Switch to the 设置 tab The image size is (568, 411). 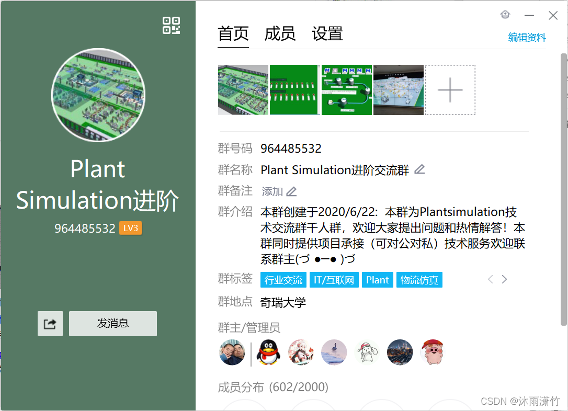pyautogui.click(x=327, y=33)
